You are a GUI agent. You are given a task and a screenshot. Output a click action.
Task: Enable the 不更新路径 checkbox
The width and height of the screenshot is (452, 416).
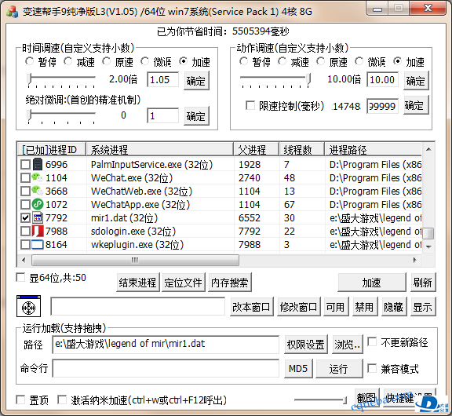click(x=372, y=342)
